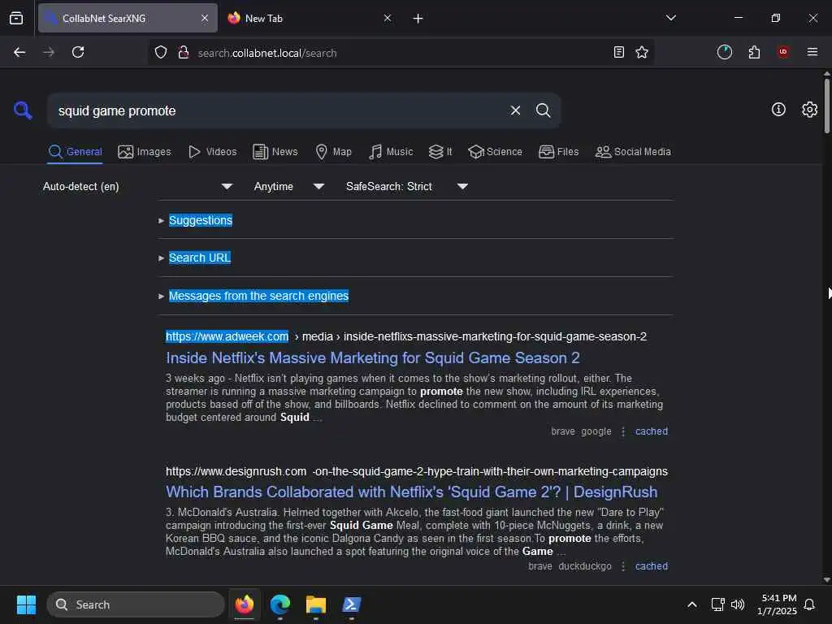Open Which Brands Collaborated with Netflix's result
Image resolution: width=832 pixels, height=624 pixels.
click(411, 492)
